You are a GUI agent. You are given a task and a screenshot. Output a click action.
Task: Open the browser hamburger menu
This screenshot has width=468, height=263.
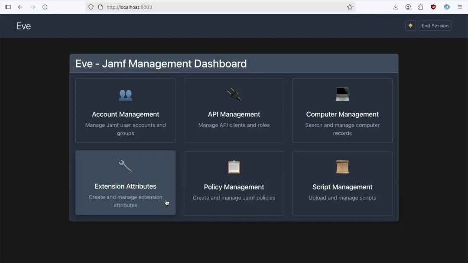click(x=460, y=7)
